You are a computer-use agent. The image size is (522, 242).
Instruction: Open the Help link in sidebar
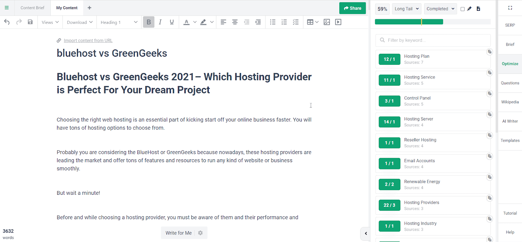[x=510, y=232]
